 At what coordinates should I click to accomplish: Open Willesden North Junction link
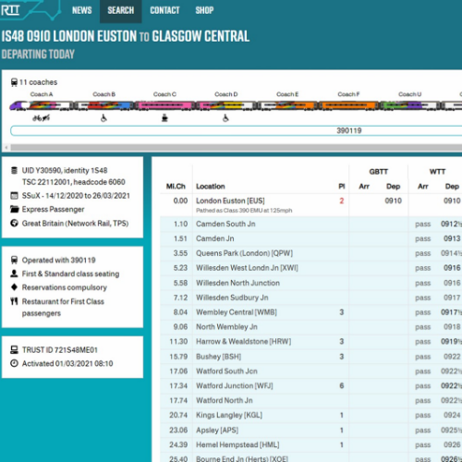(x=237, y=283)
